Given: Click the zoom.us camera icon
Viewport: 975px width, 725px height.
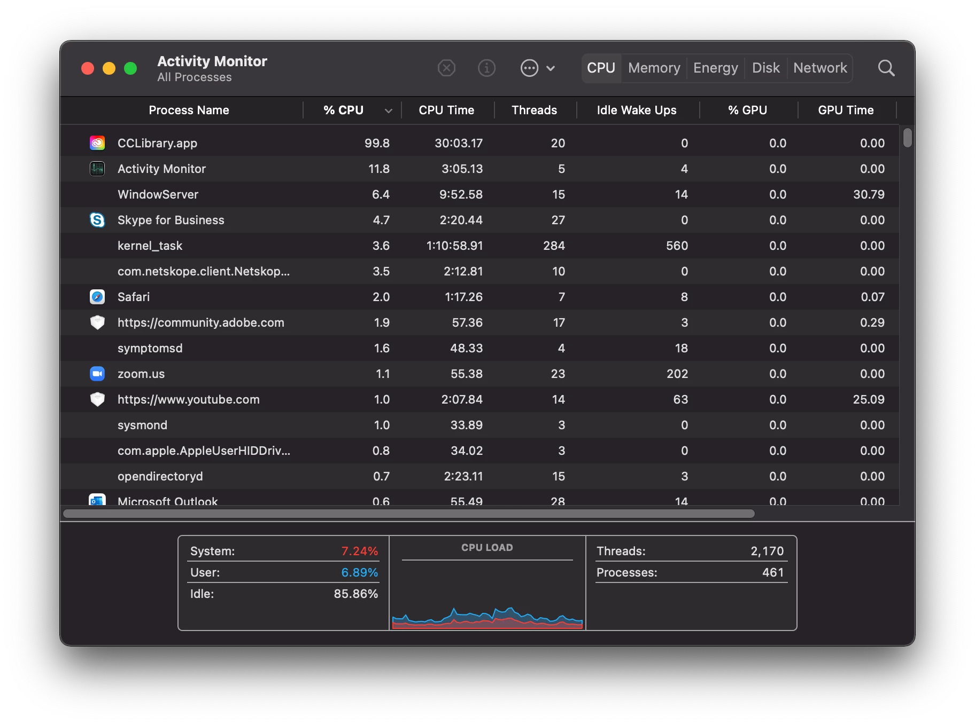Looking at the screenshot, I should [97, 374].
